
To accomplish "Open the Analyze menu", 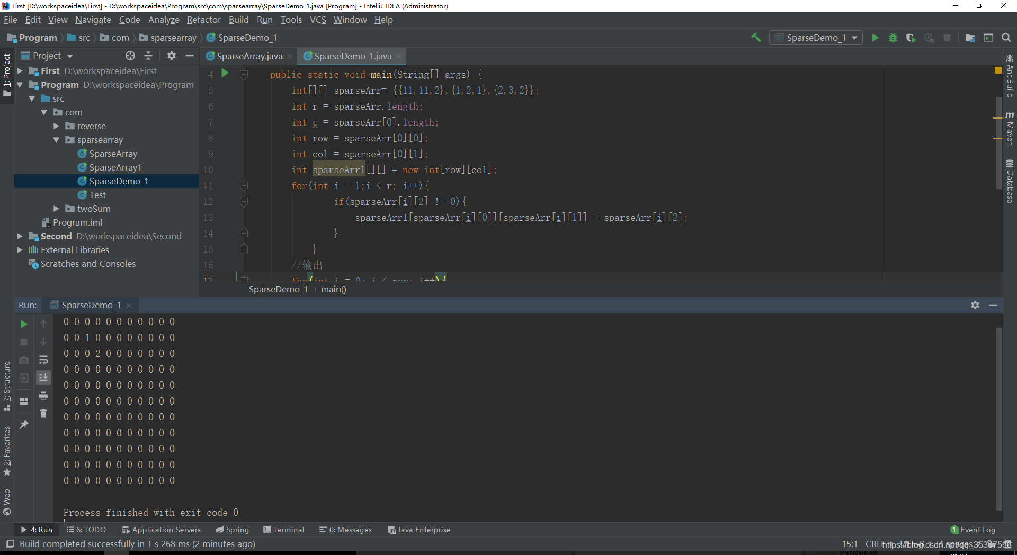I will (x=164, y=20).
